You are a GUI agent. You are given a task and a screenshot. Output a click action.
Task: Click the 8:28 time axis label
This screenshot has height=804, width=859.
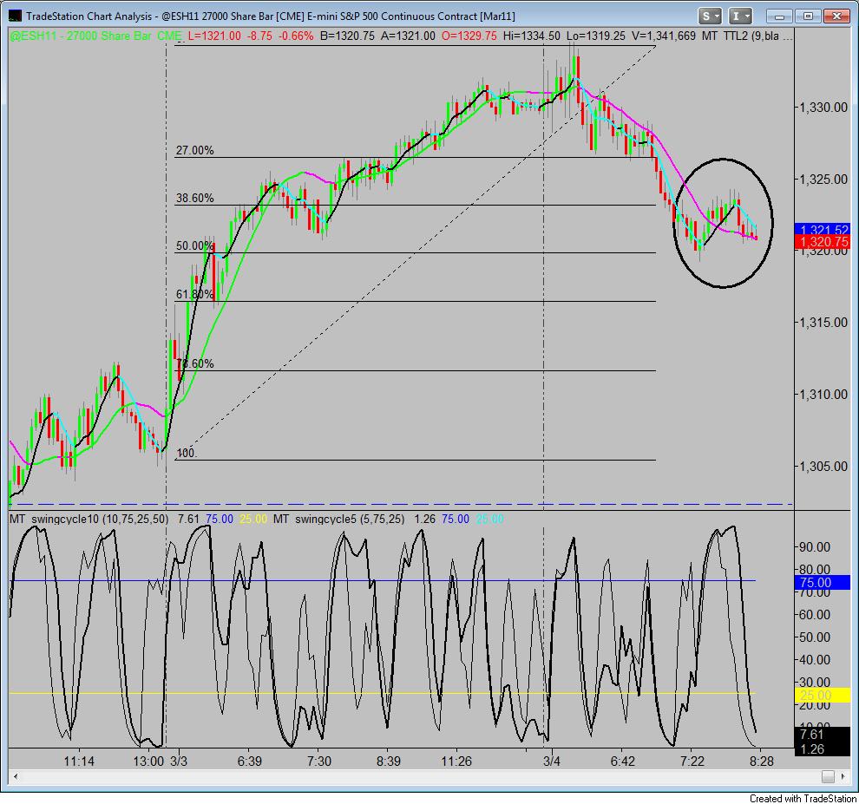tap(762, 762)
